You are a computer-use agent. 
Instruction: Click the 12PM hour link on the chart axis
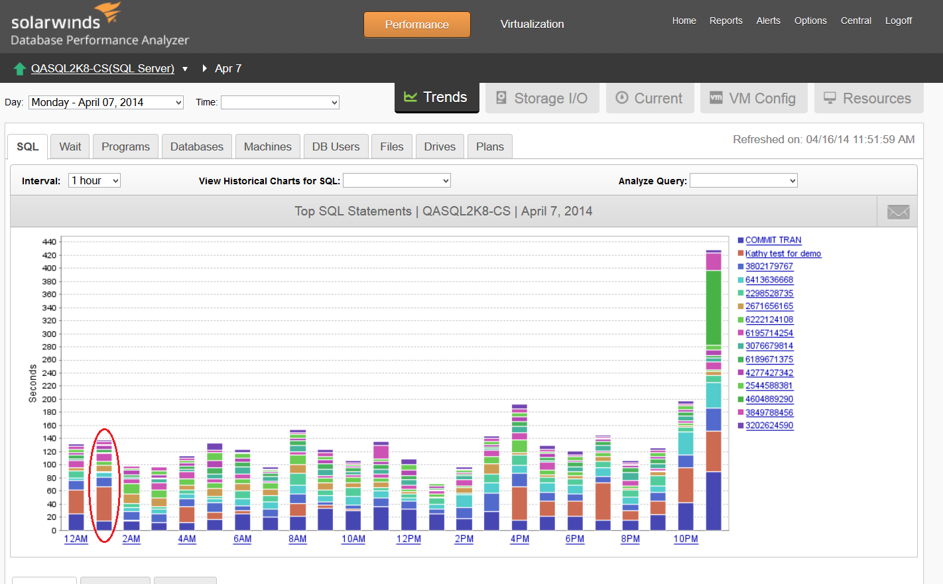point(409,539)
